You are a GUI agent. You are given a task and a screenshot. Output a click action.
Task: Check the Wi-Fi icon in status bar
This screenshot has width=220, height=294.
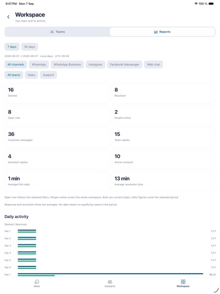click(196, 4)
